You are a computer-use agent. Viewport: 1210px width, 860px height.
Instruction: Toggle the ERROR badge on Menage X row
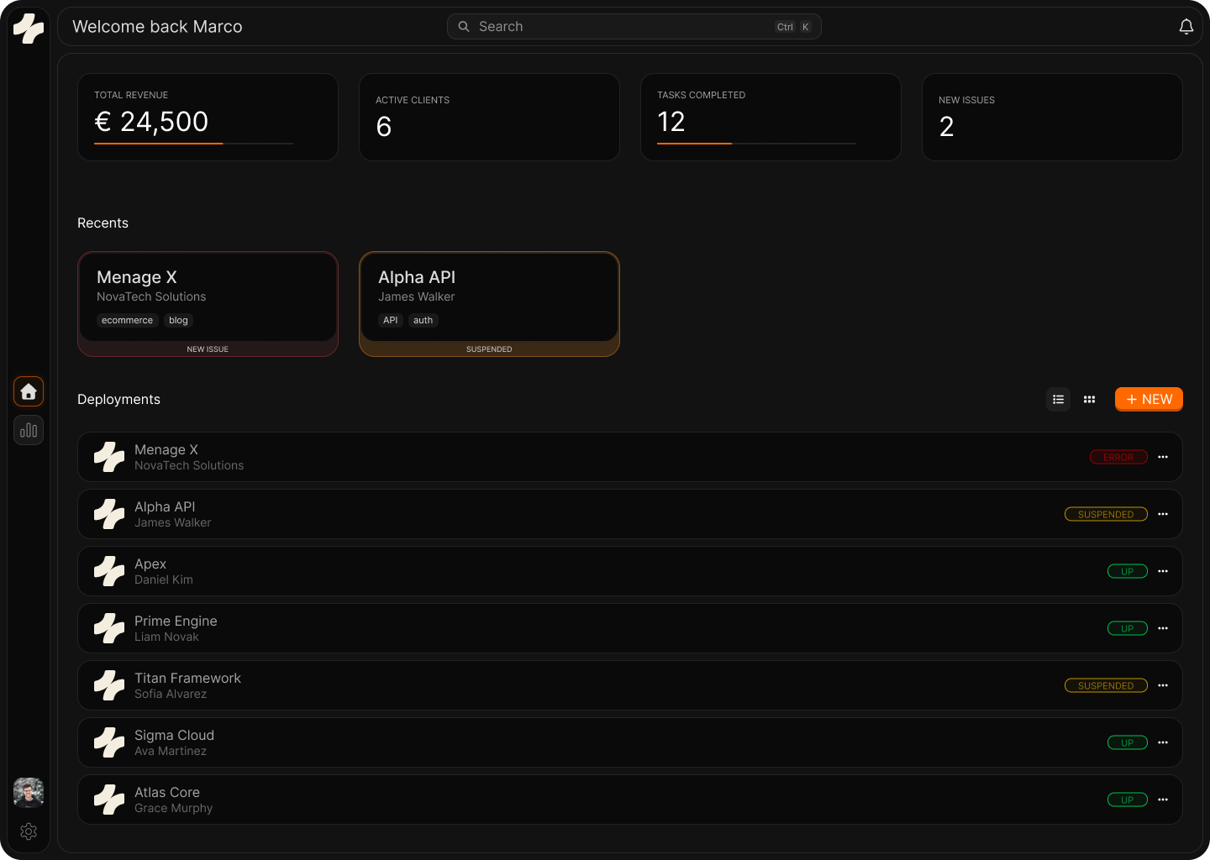[1118, 457]
